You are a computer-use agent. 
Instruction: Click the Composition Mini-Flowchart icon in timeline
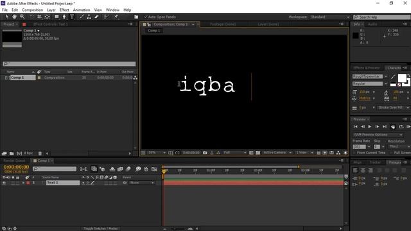pos(83,169)
